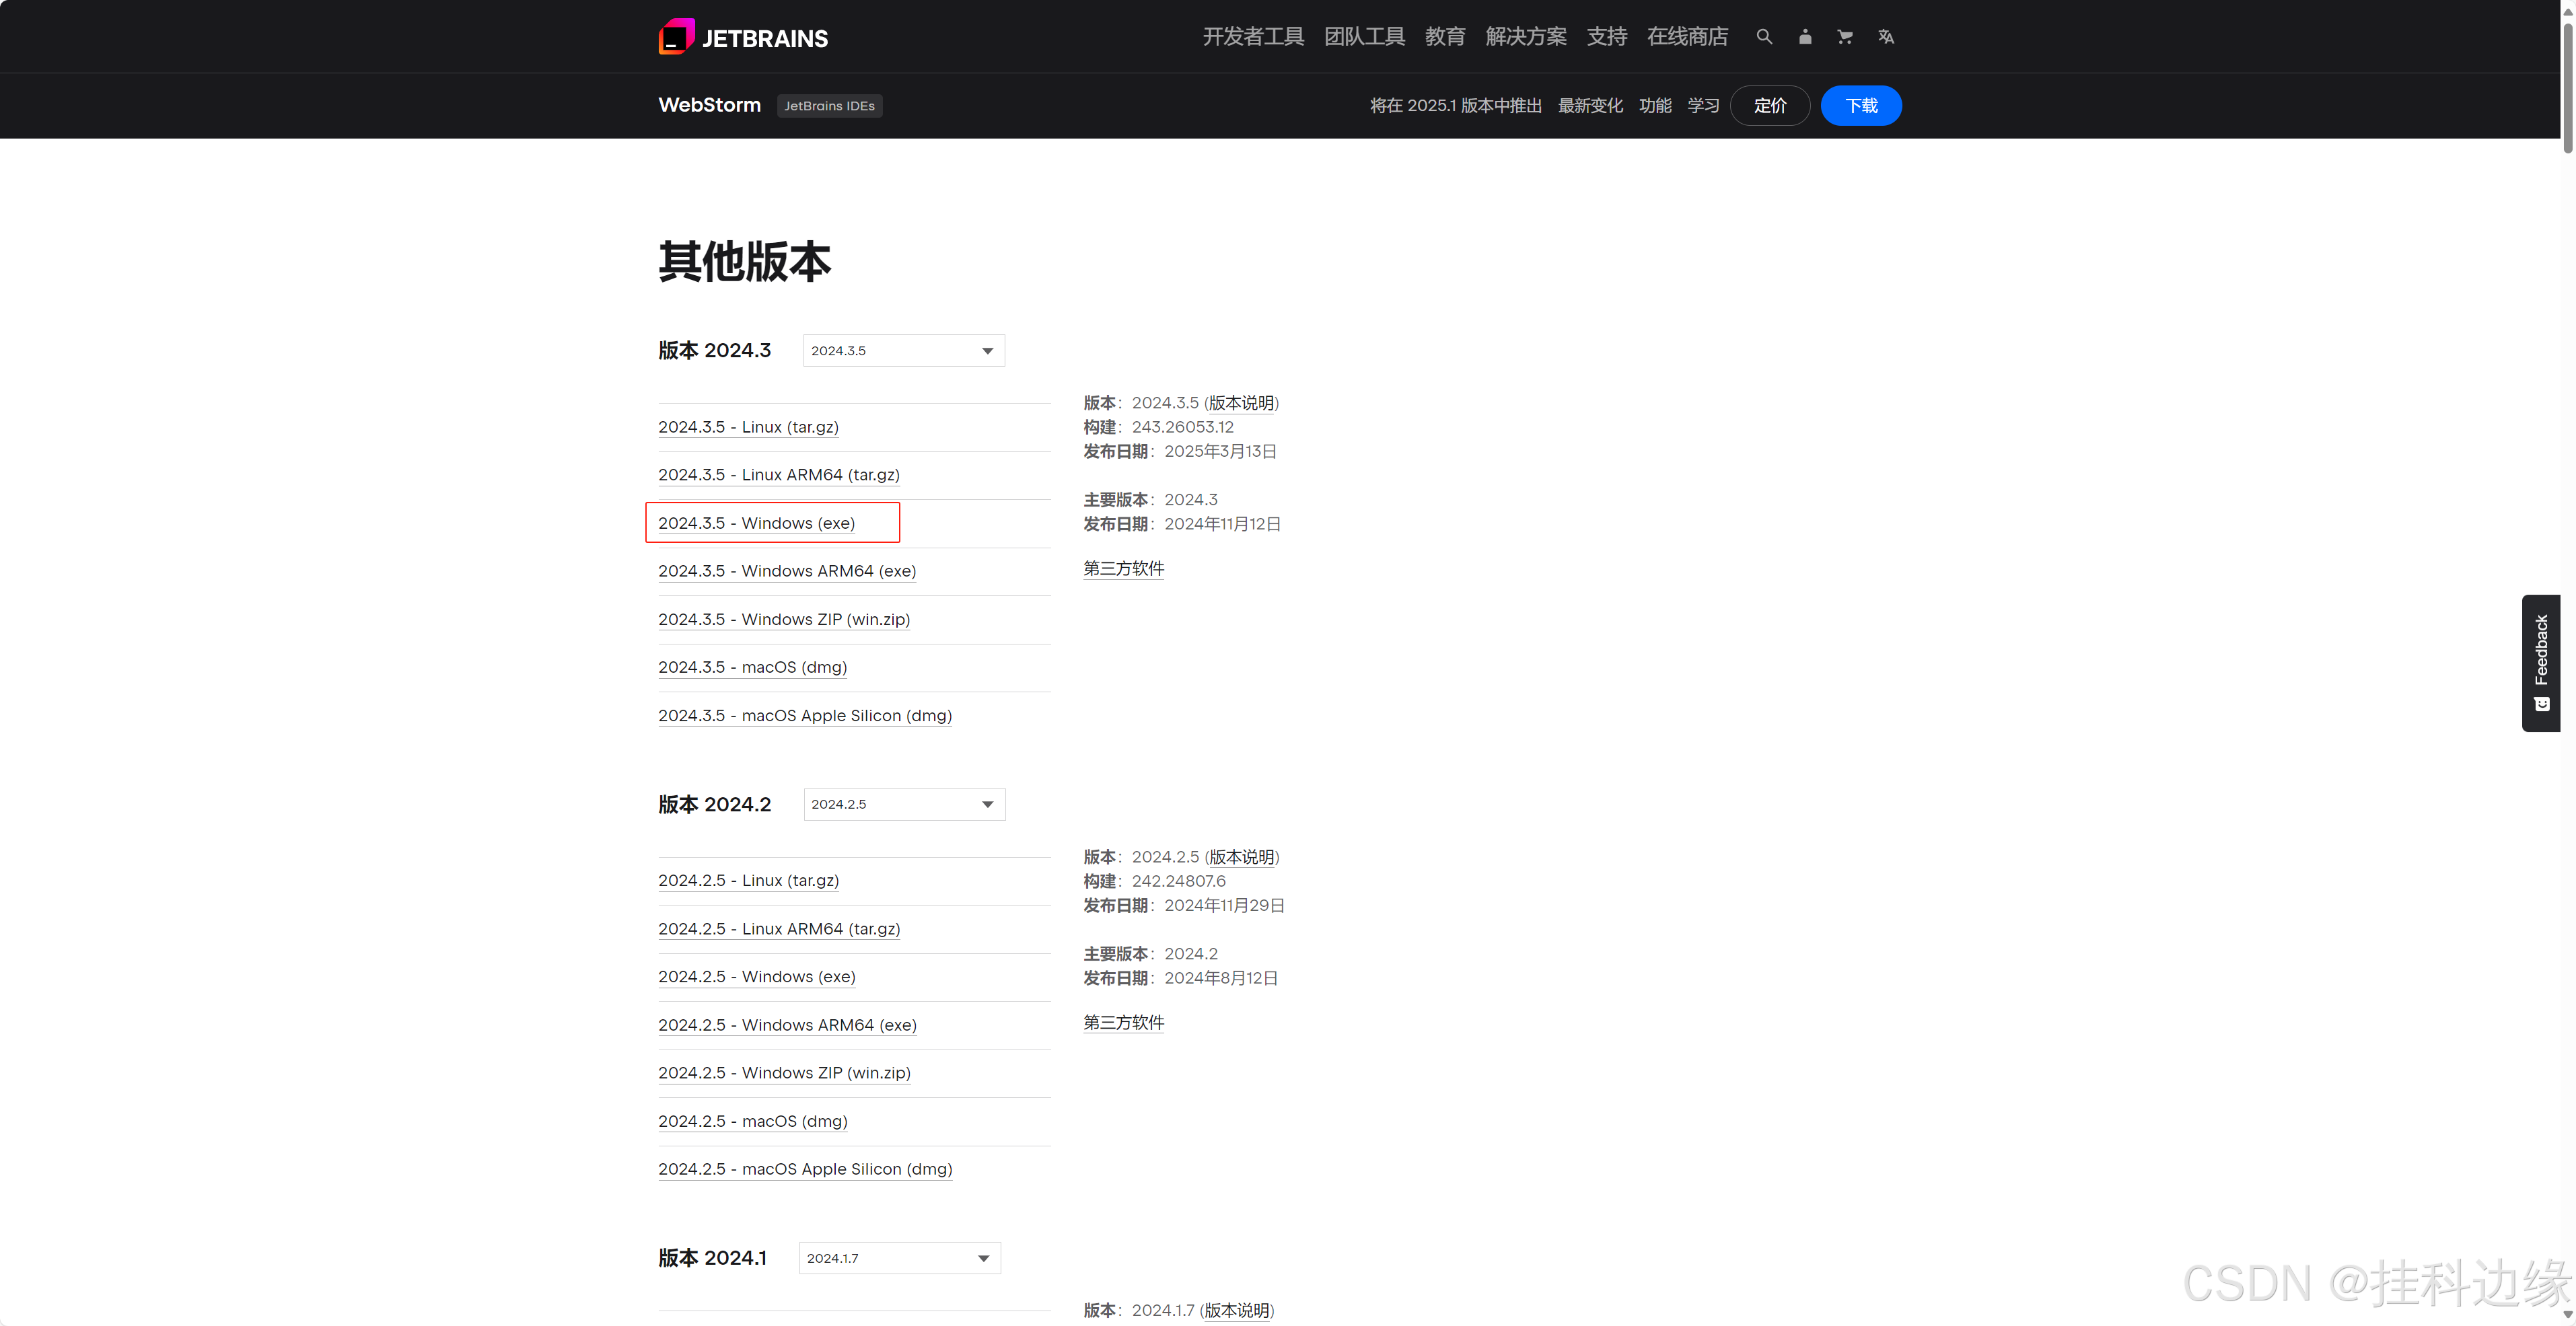
Task: Click the 定价 button
Action: click(x=1769, y=106)
